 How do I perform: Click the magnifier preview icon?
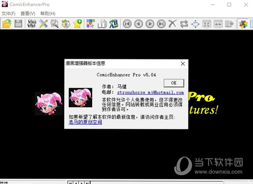click(x=54, y=24)
